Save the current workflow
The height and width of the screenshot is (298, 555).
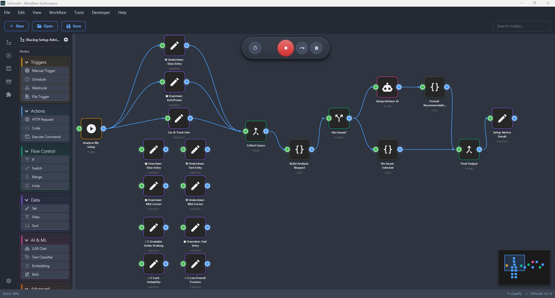click(73, 26)
